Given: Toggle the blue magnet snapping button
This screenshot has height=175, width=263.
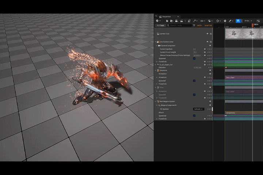Looking at the screenshot, I should tap(238, 21).
